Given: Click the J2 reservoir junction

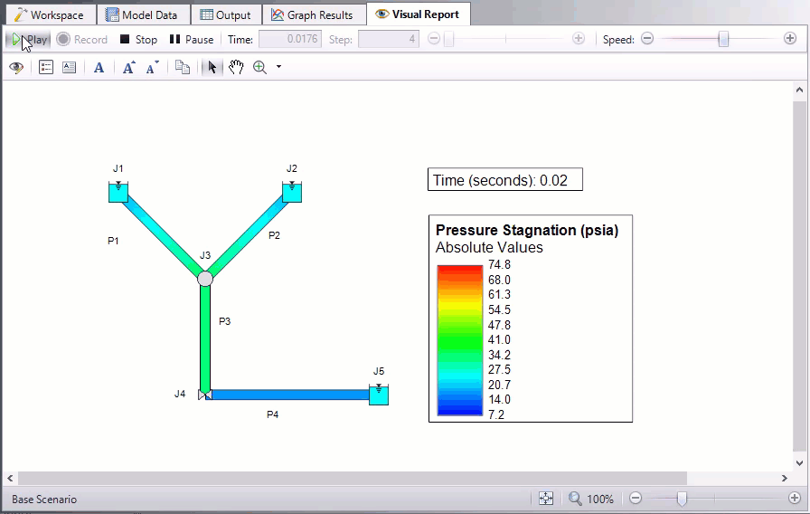Looking at the screenshot, I should pos(292,192).
